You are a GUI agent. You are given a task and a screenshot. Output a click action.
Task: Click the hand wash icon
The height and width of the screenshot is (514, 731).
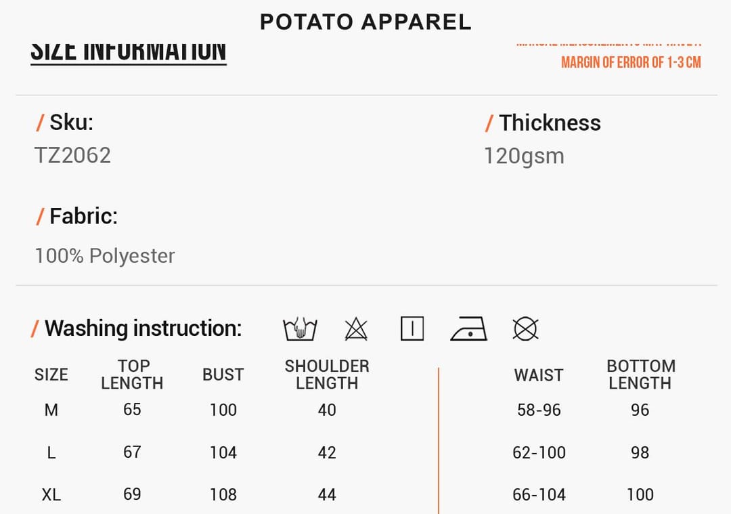[300, 329]
